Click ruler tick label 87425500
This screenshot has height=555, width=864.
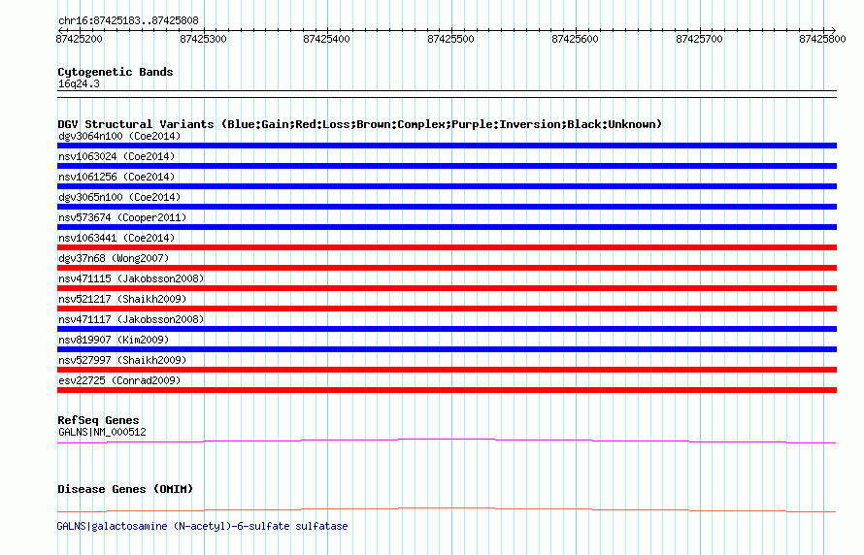tap(450, 39)
